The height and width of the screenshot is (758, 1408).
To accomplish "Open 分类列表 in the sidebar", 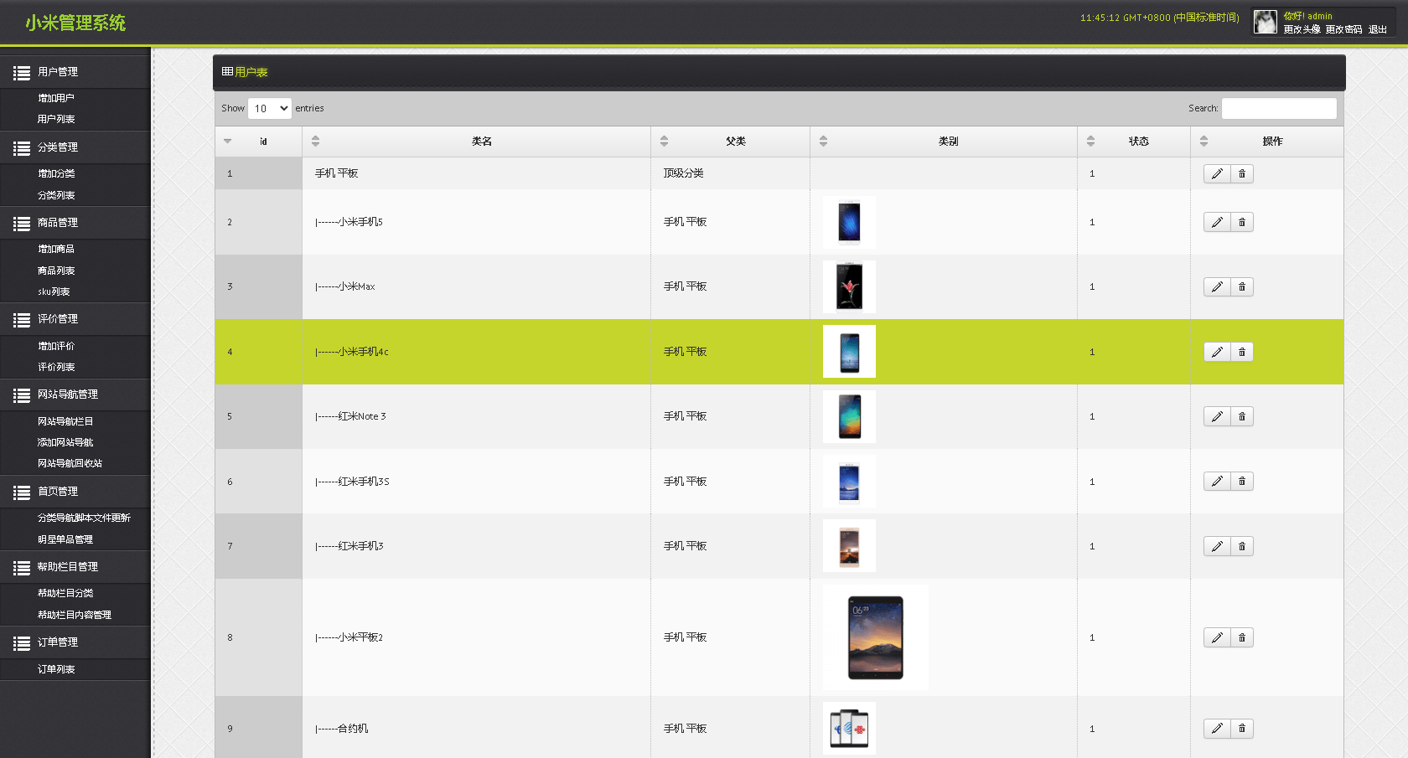I will [x=56, y=195].
